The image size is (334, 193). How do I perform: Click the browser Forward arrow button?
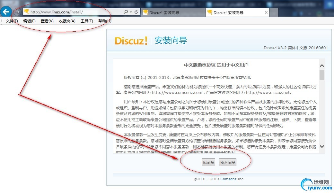coord(17,12)
